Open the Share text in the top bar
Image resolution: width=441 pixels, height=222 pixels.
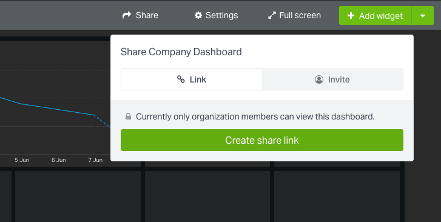(147, 15)
